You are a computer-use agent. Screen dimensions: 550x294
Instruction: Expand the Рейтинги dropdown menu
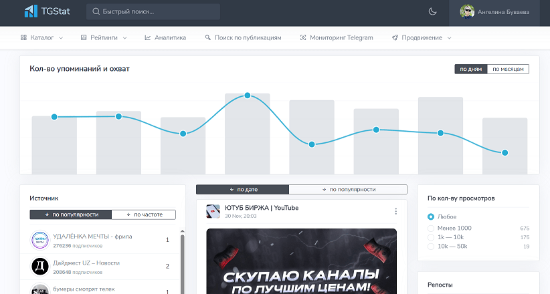pyautogui.click(x=124, y=38)
